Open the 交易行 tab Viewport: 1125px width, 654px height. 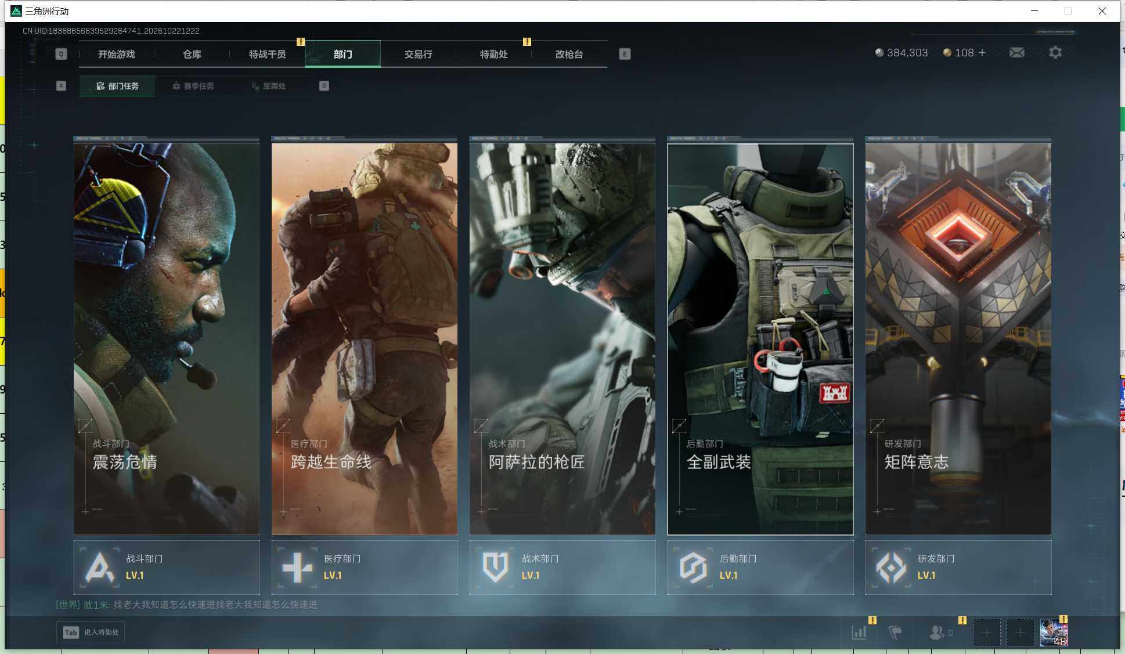418,54
